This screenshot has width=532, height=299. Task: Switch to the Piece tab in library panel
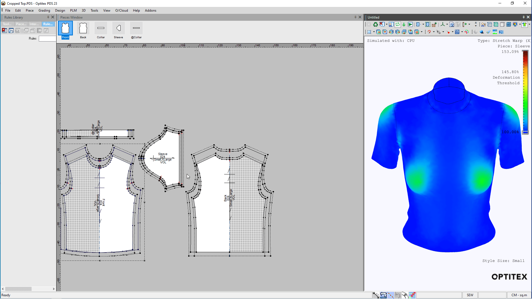21,24
